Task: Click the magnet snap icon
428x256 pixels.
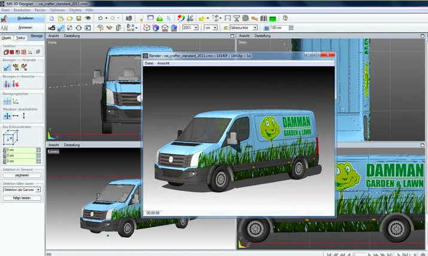Action: 226,28
